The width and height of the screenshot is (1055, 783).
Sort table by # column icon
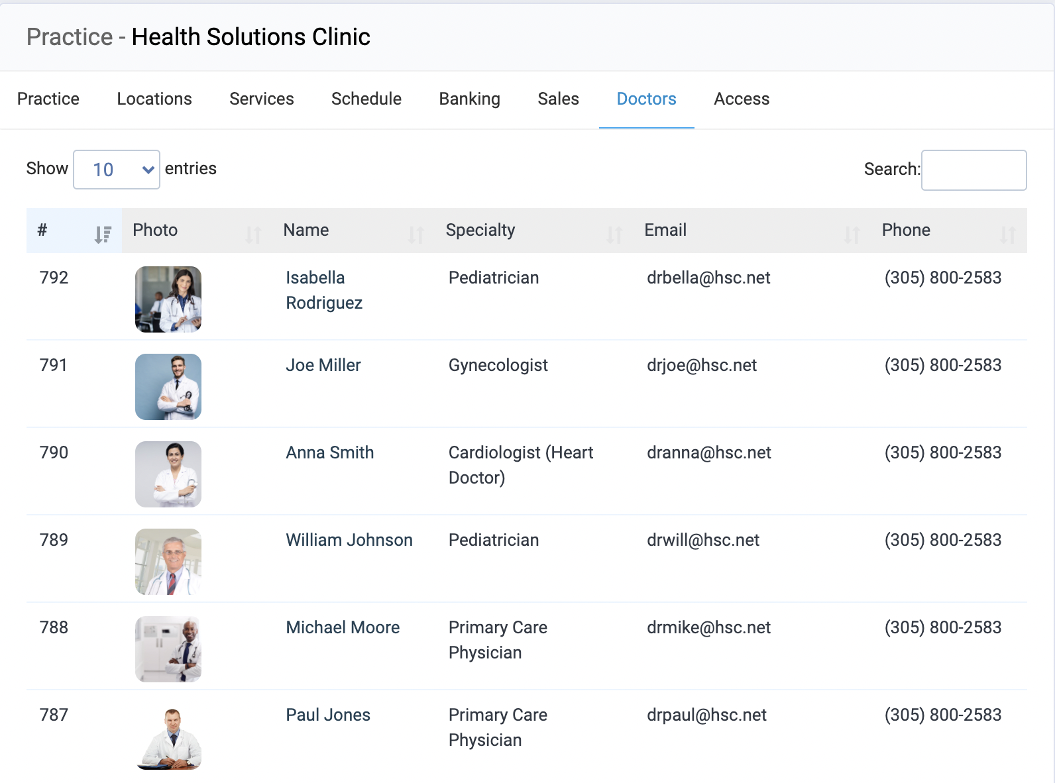(x=103, y=233)
